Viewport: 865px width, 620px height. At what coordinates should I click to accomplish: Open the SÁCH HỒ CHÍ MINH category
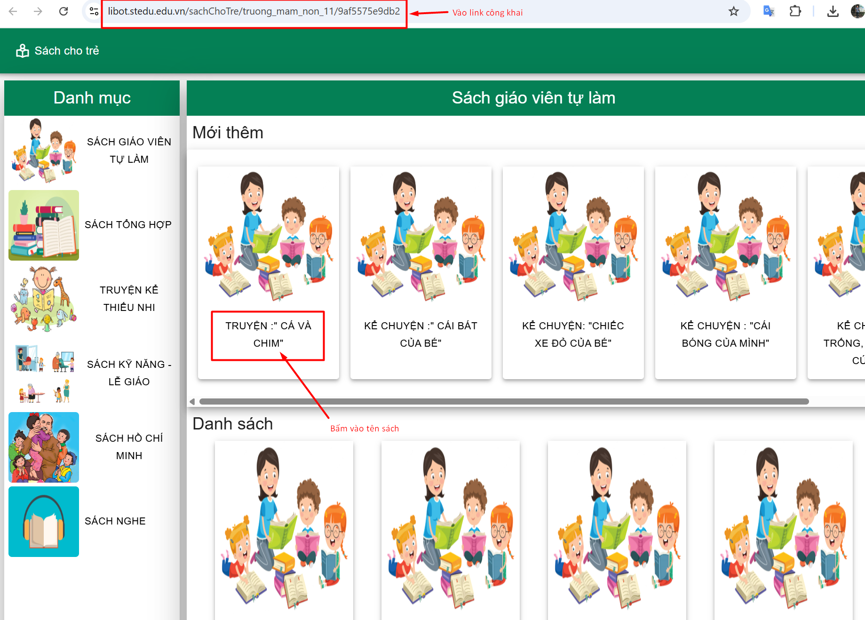[129, 447]
